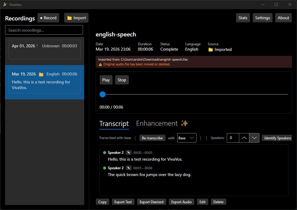
Task: Click the orange warning triangle icon
Action: click(100, 64)
